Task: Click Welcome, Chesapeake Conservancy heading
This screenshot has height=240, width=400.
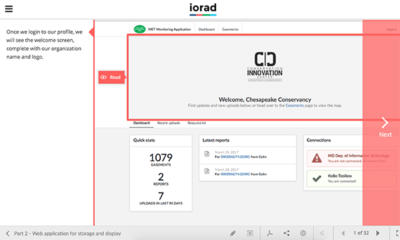Action: coord(265,99)
